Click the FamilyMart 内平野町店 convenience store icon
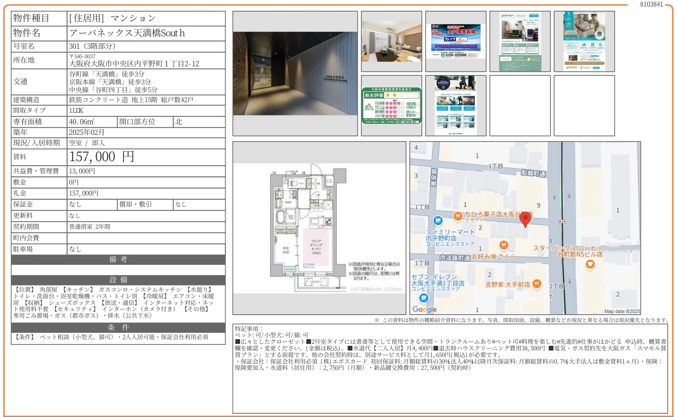 click(x=438, y=221)
